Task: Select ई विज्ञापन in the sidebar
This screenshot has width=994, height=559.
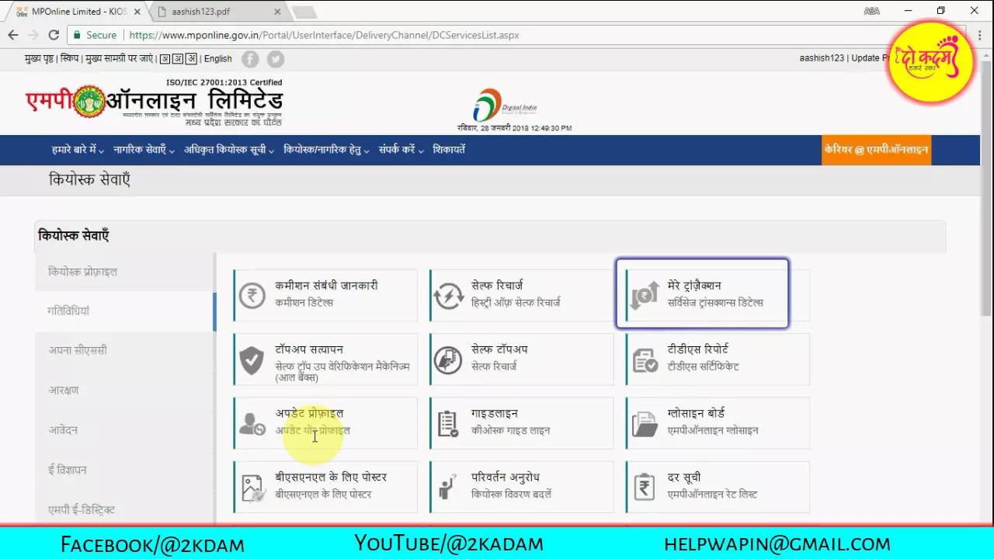Action: 124,470
